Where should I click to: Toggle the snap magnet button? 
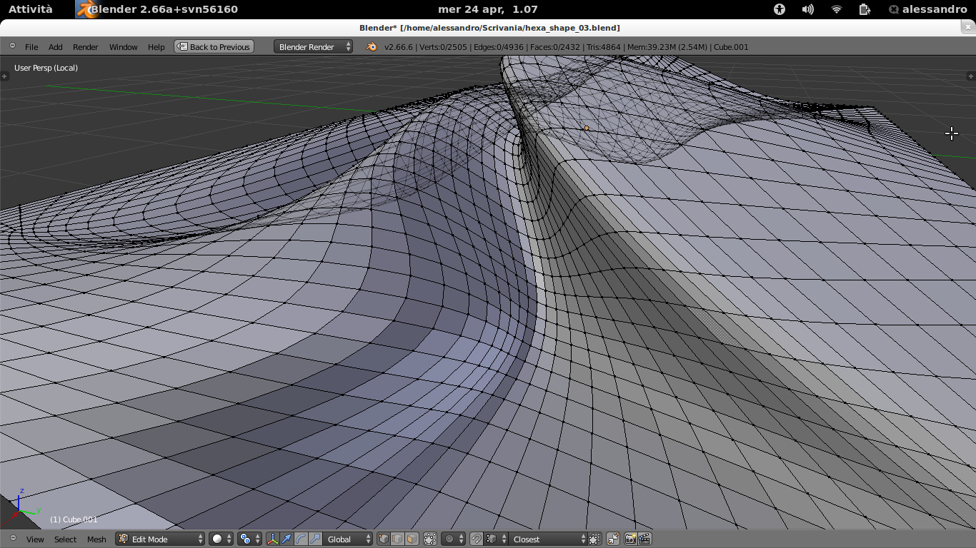[x=476, y=539]
